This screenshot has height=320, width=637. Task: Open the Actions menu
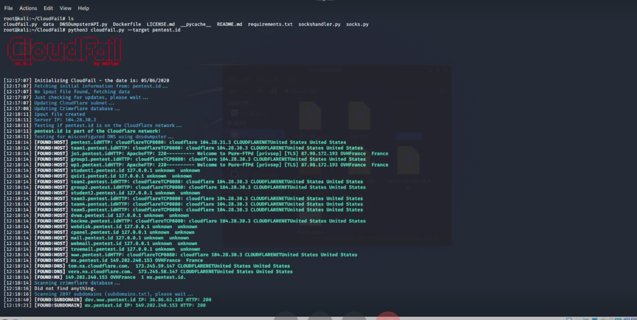coord(28,8)
